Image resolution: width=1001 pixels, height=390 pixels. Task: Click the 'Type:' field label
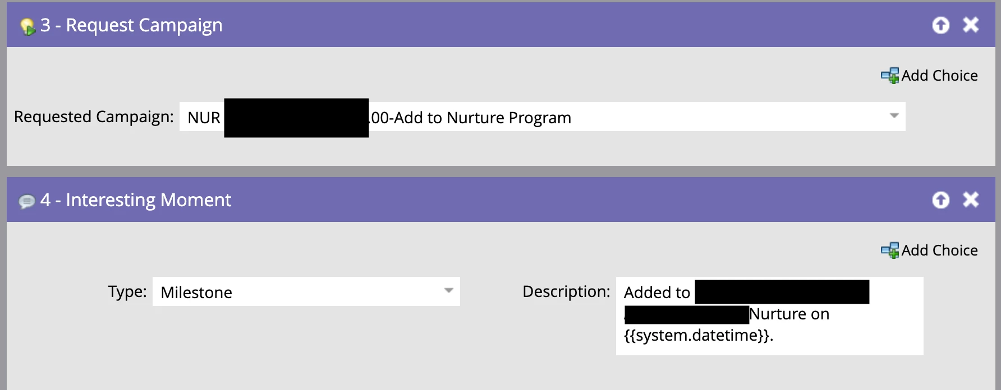(x=127, y=291)
